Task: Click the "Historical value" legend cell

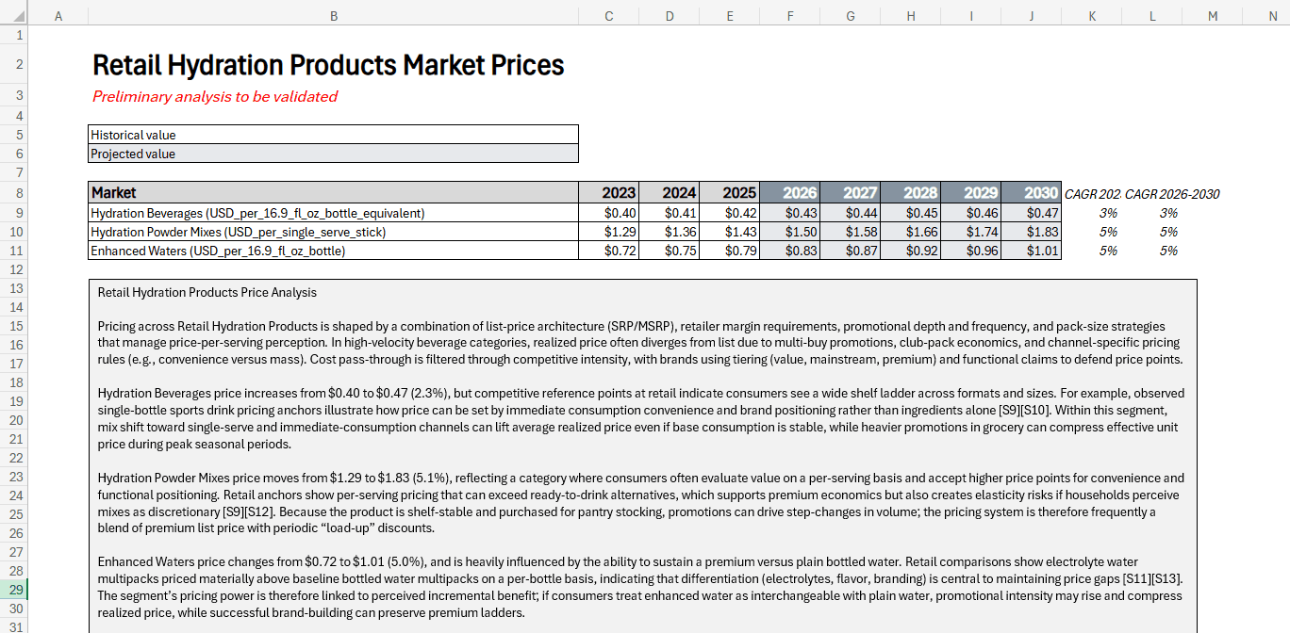Action: coord(333,135)
